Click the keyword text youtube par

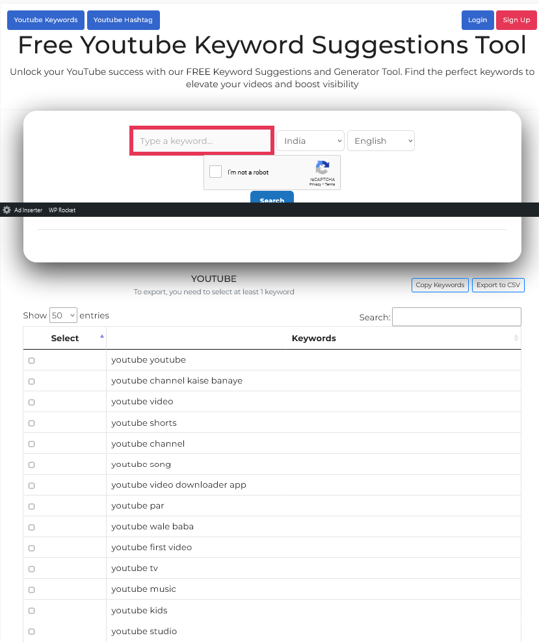[x=137, y=506]
